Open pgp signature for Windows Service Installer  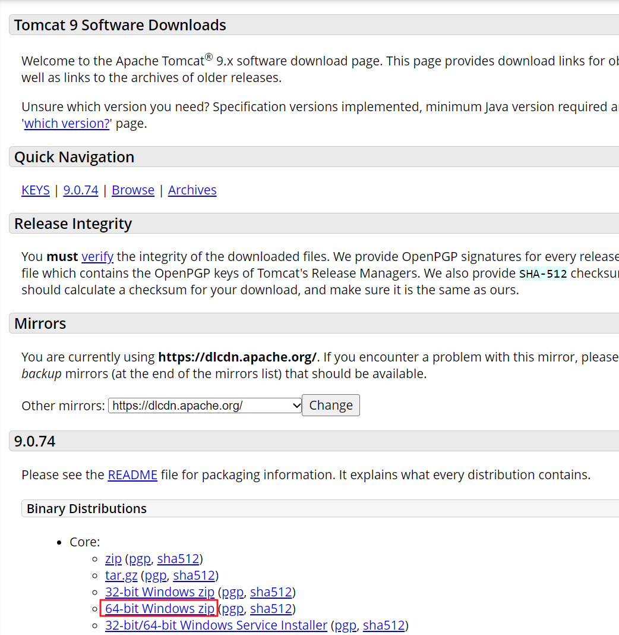346,625
